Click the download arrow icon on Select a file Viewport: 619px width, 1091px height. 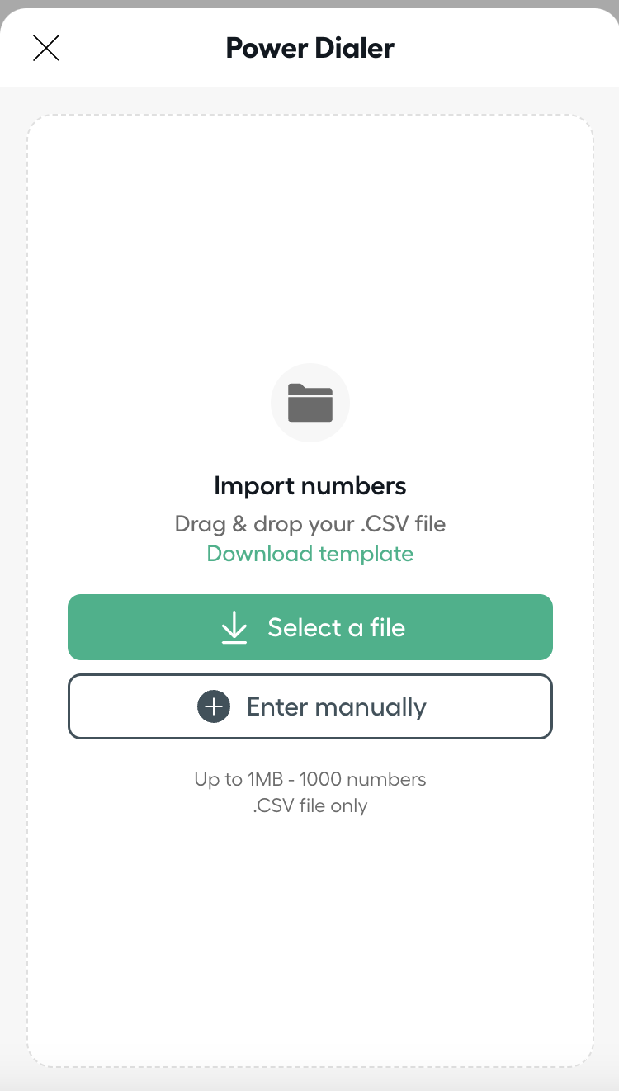tap(234, 627)
